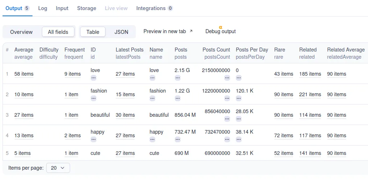This screenshot has height=183, width=368.
Task: Expand 1220000000 posts count ellipsis
Action: (227, 98)
